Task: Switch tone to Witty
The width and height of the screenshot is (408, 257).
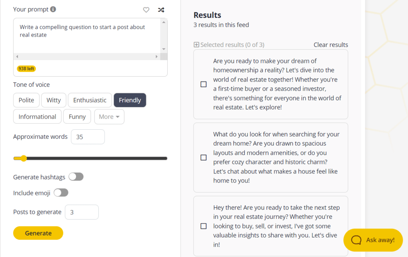Action: (53, 100)
